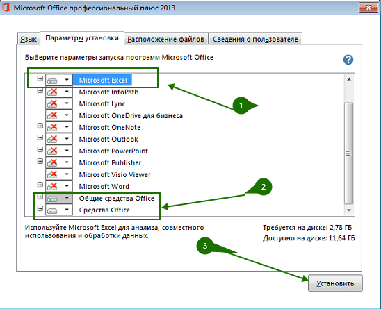Open install state dropdown for Microsoft OneNote
The height and width of the screenshot is (309, 381).
click(x=59, y=127)
